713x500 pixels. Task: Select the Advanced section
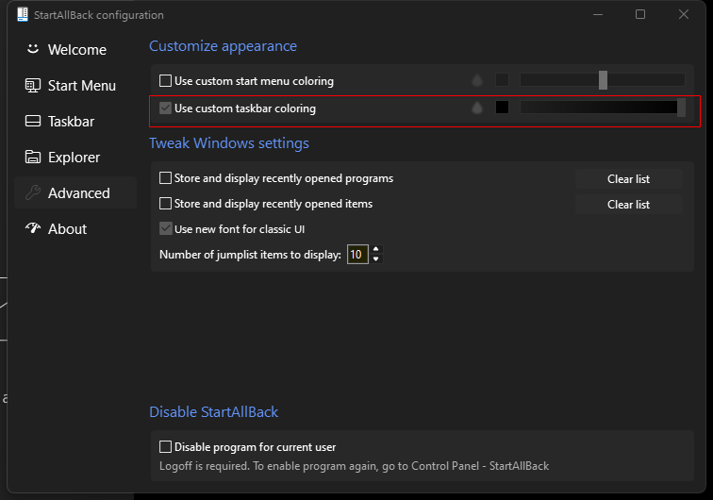pyautogui.click(x=75, y=192)
